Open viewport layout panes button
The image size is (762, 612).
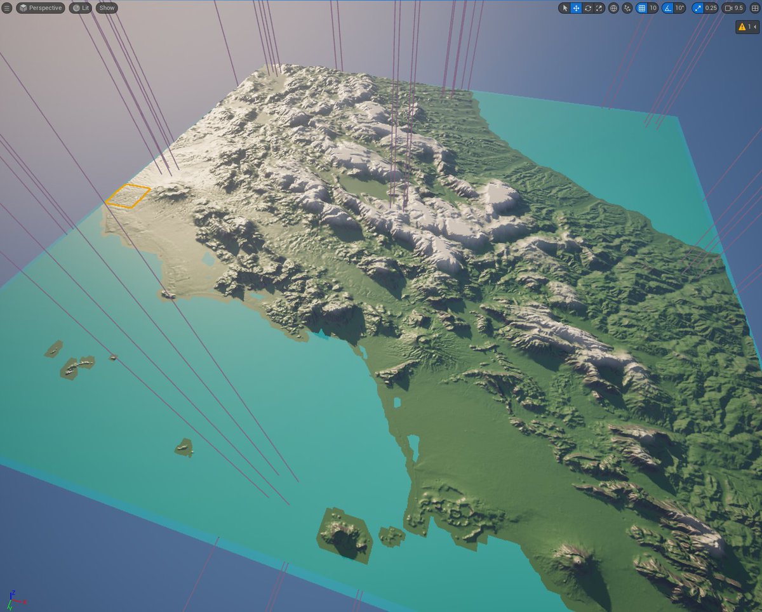pos(755,8)
